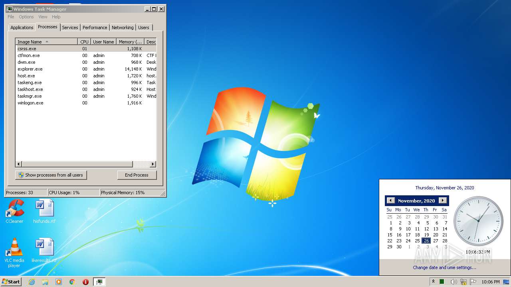Select the ctfmon.exe process row

[x=86, y=55]
